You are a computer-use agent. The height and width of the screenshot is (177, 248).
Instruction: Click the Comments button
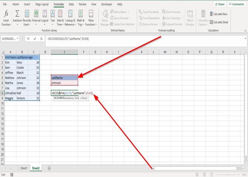click(237, 4)
